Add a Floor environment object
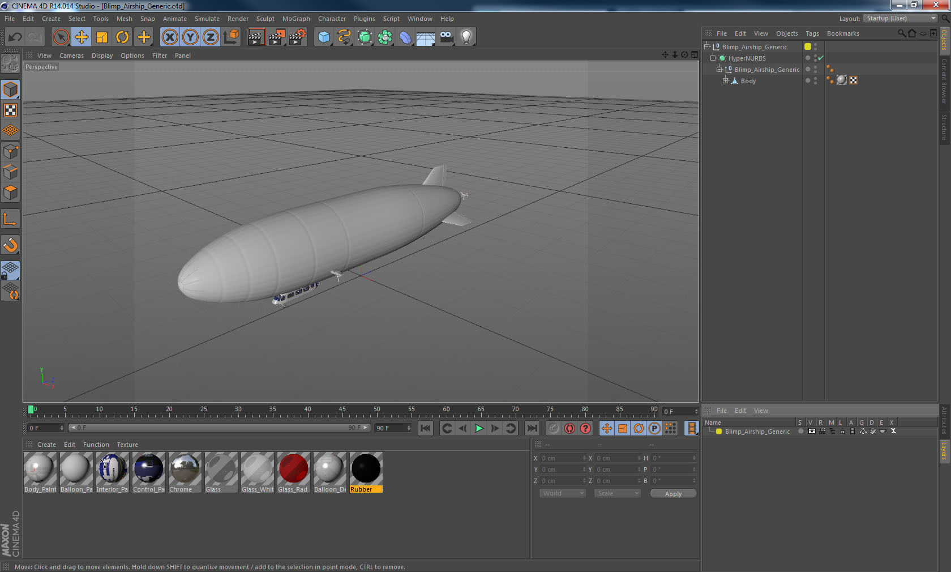951x572 pixels. (x=426, y=37)
